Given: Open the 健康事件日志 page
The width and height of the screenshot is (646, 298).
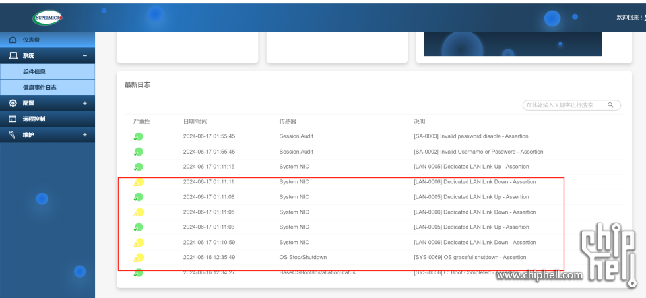Looking at the screenshot, I should 48,87.
